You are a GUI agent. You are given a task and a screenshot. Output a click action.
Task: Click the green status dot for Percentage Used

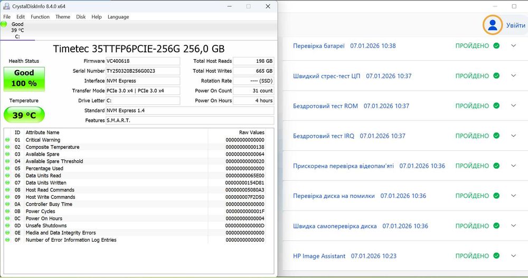pos(7,168)
